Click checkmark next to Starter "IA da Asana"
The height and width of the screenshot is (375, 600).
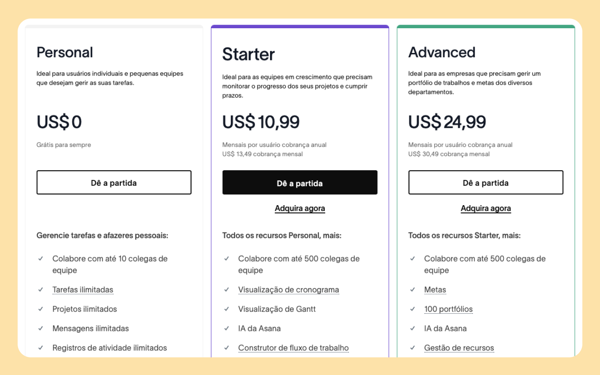(226, 329)
